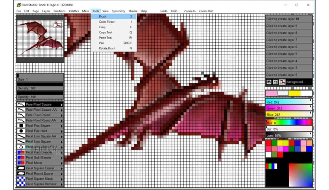
Task: Click the Density 100 slider
Action: tap(40, 86)
